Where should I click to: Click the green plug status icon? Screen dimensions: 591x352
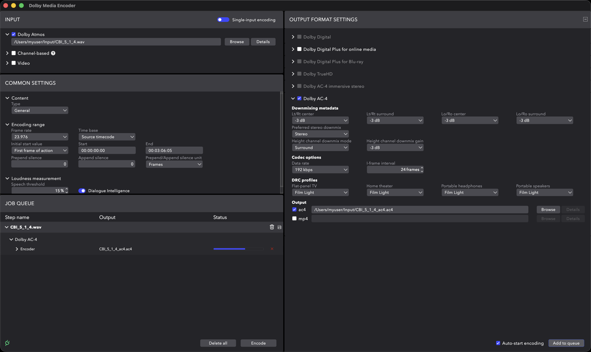pyautogui.click(x=7, y=343)
